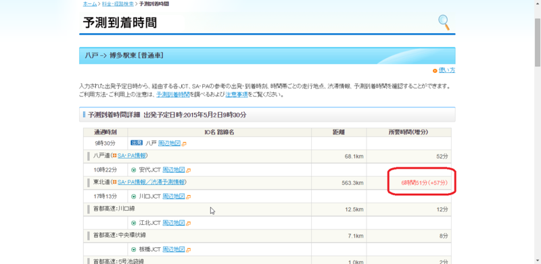This screenshot has height=264, width=541.
Task: Click the orange plus icon beside 八戸道 SA・PA情報
Action: [114, 156]
